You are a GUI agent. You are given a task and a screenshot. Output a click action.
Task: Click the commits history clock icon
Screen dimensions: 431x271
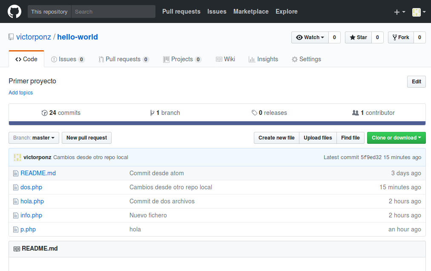(x=45, y=113)
